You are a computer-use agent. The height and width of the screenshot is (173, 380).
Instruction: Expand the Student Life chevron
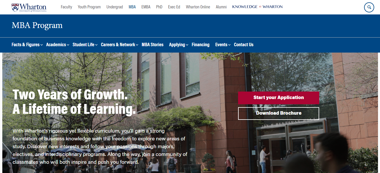pos(96,45)
